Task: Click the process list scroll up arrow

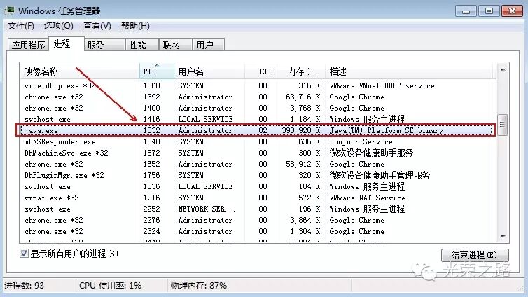Action: (x=503, y=70)
